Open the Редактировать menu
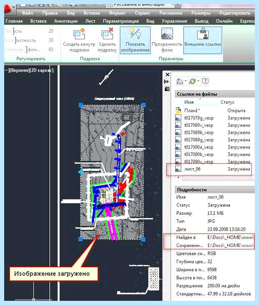Screen dimensions: 259x305 [x=235, y=13]
